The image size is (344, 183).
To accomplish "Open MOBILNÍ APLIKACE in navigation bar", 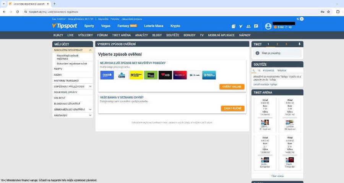I will pos(221,35).
